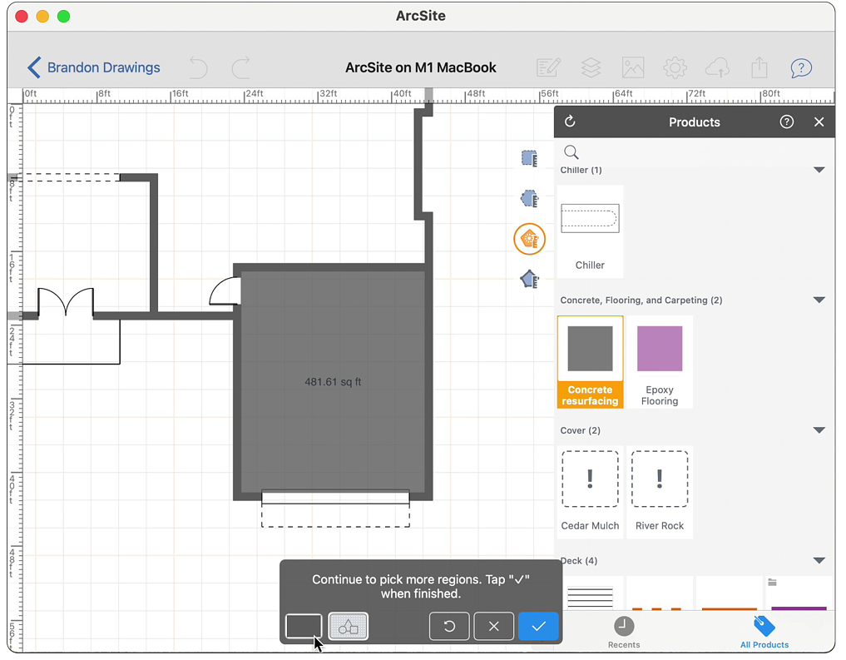The height and width of the screenshot is (660, 846).
Task: Go back to Brandon Drawings
Action: (x=94, y=67)
